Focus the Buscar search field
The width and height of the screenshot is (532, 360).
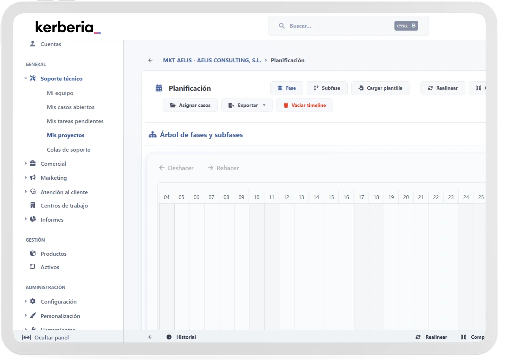tap(337, 26)
